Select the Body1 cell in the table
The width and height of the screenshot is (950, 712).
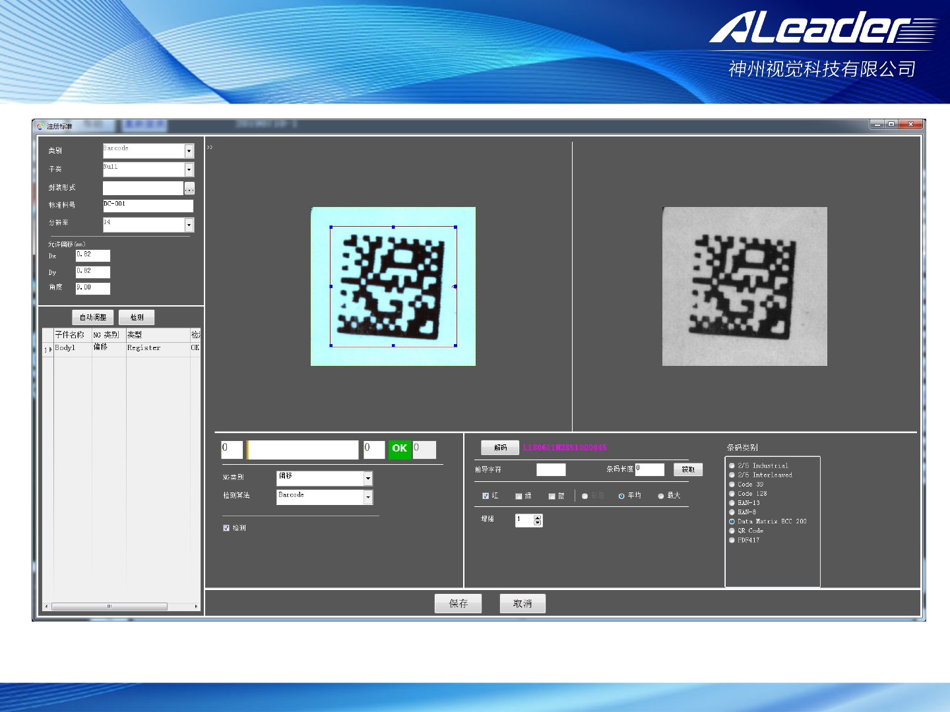coord(73,348)
